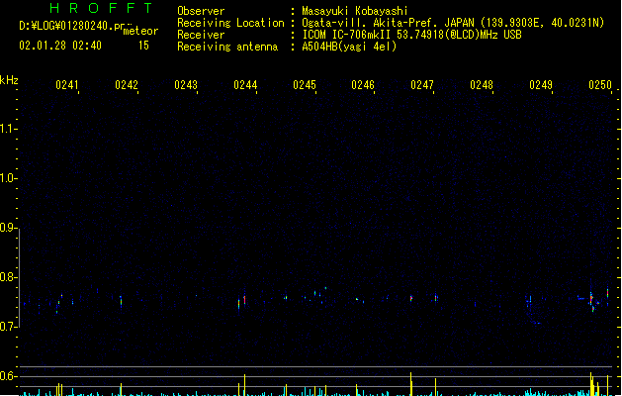Click the kHz axis unit label
Image resolution: width=622 pixels, height=396 pixels.
click(9, 80)
